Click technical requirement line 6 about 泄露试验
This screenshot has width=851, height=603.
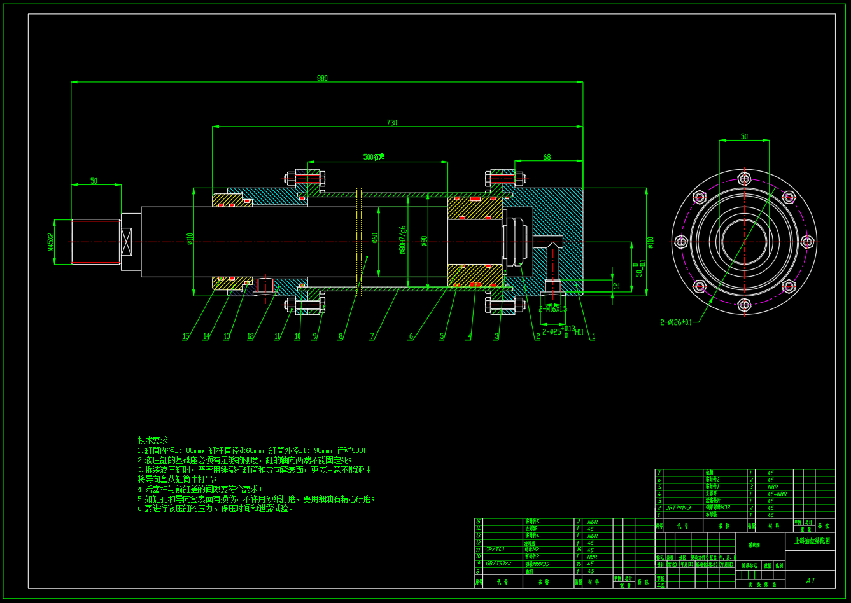[216, 509]
